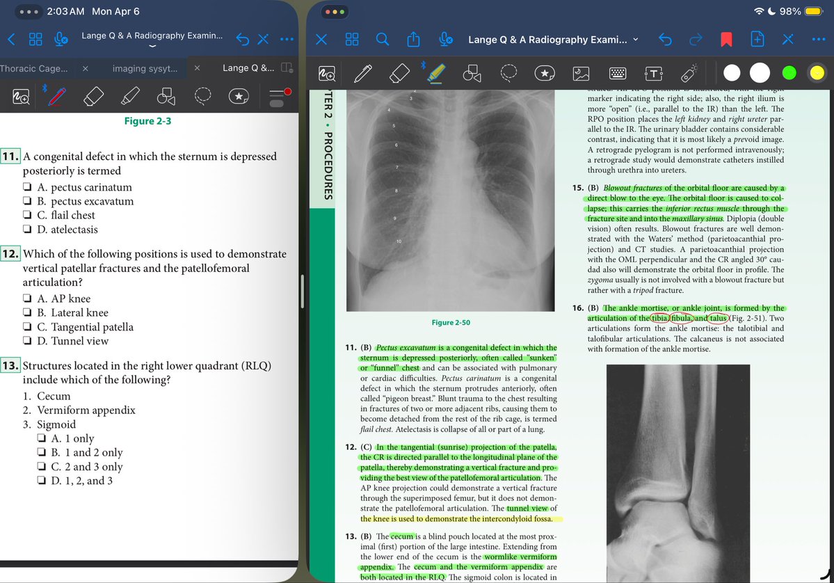Open elements star sticker tool in left toolbar
834x583 pixels.
click(239, 96)
